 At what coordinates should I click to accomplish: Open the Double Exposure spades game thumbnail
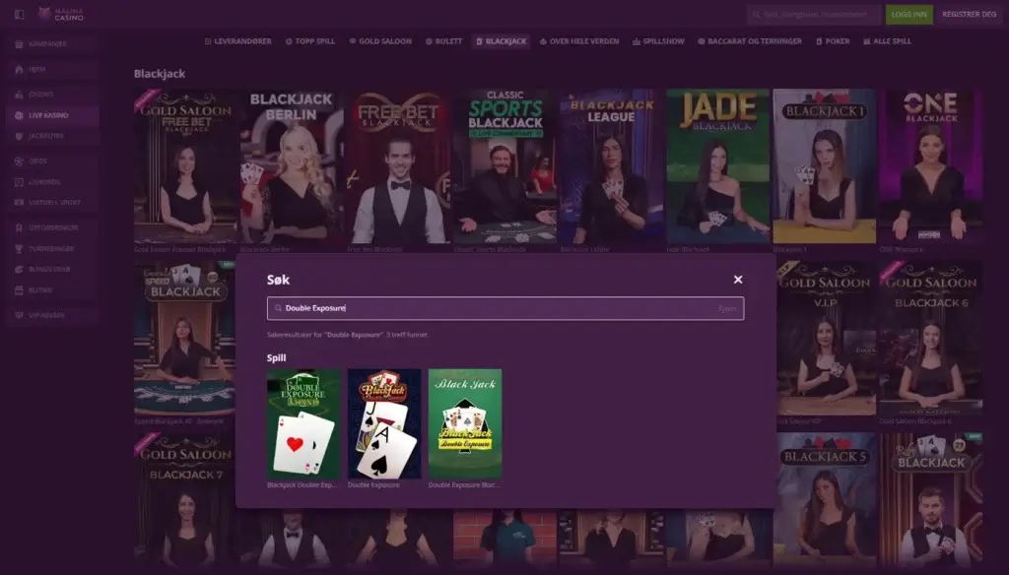pos(384,423)
